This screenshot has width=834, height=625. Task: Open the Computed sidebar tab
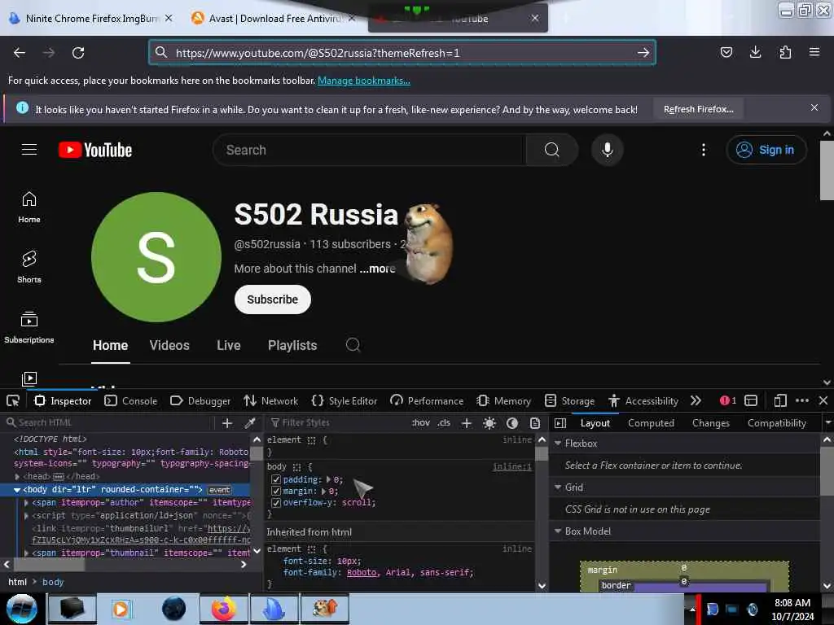[651, 423]
